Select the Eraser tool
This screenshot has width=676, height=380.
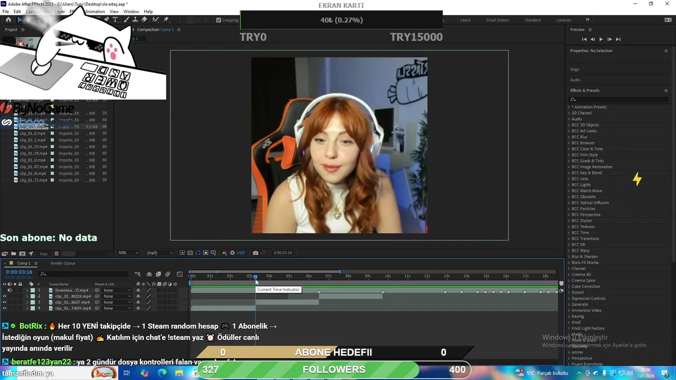(x=144, y=20)
